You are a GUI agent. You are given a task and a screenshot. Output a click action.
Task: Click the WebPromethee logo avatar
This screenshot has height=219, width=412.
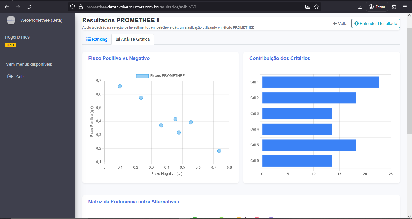11,20
